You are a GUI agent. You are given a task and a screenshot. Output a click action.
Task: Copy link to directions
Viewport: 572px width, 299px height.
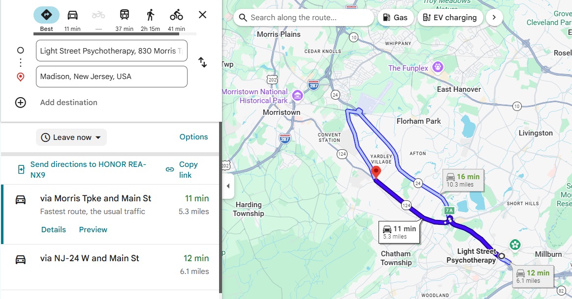pos(182,169)
